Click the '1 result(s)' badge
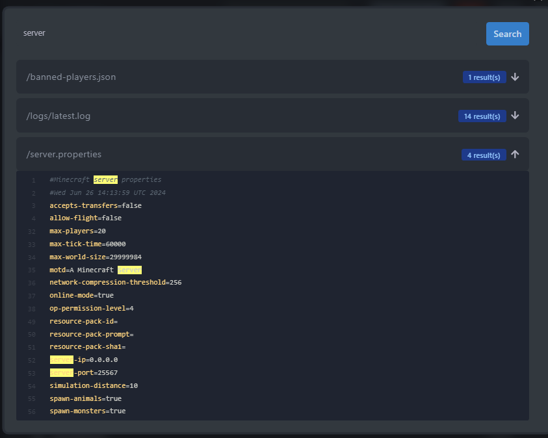 pos(484,77)
